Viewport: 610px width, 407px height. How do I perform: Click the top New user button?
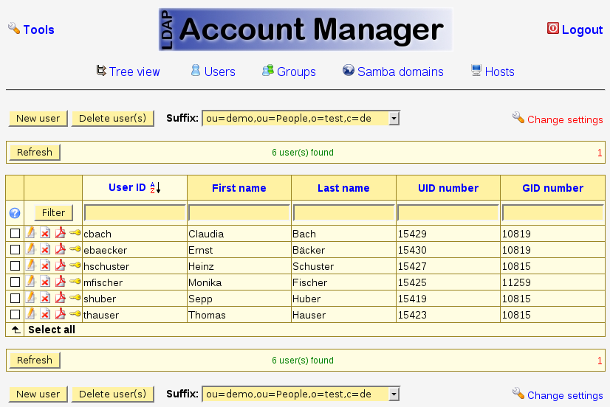click(x=38, y=118)
